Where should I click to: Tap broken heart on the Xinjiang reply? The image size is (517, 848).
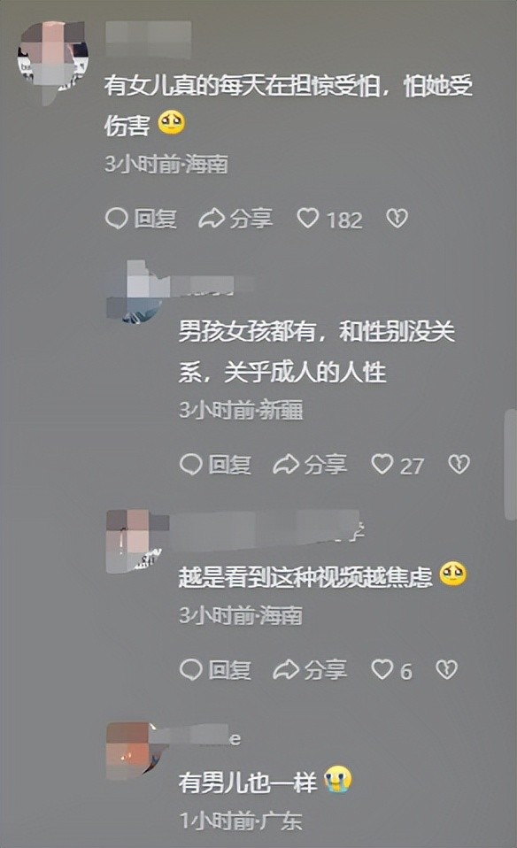tap(459, 464)
